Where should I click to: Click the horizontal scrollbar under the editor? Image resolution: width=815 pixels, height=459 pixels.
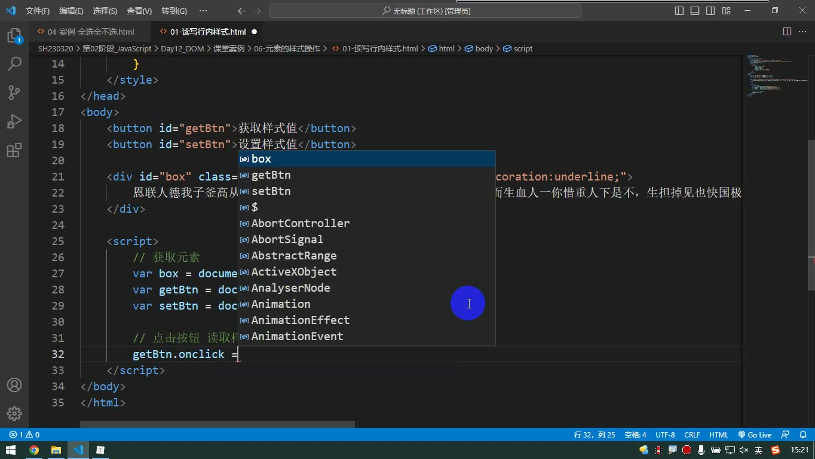tap(217, 424)
